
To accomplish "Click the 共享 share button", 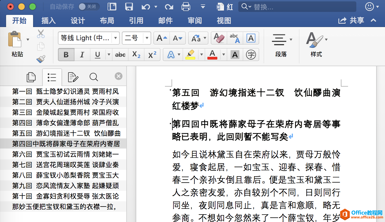I will tap(352, 21).
